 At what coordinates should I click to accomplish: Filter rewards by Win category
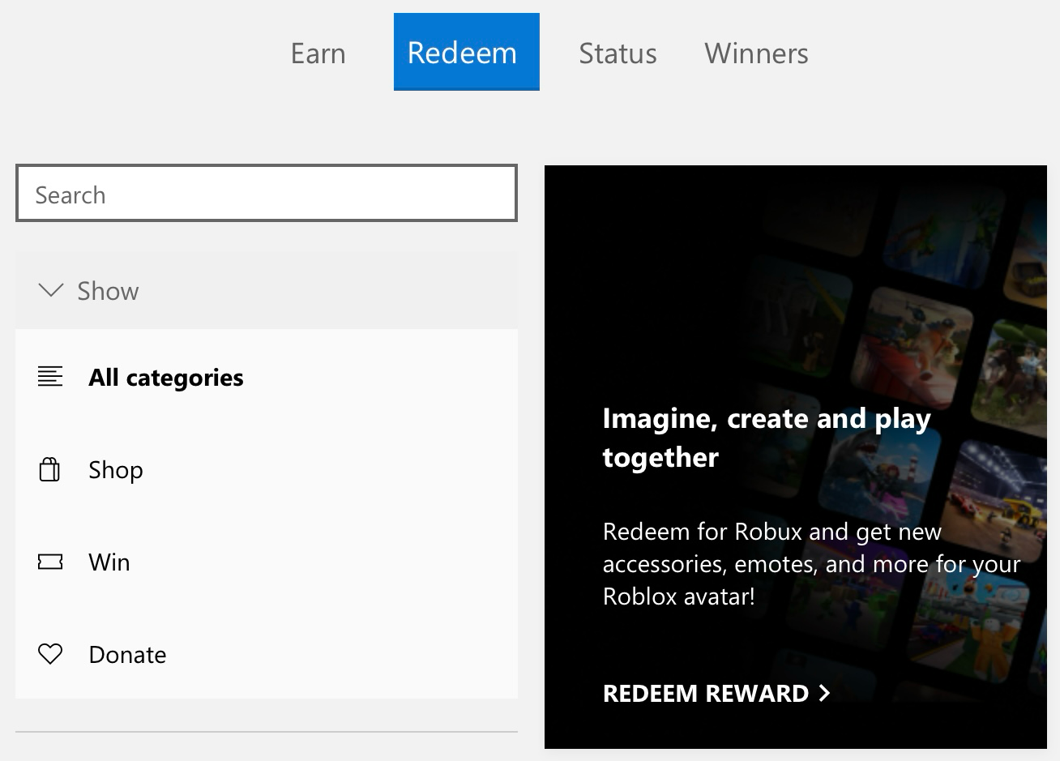(109, 562)
